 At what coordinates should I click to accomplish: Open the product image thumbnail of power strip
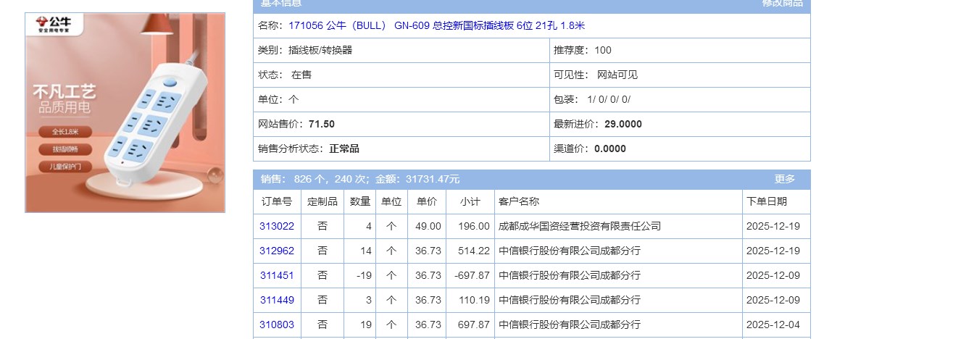[125, 112]
